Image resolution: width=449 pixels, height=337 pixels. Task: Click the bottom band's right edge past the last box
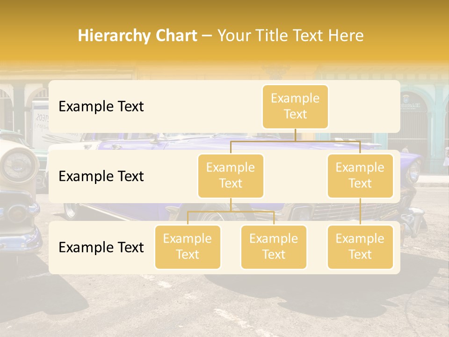click(397, 247)
